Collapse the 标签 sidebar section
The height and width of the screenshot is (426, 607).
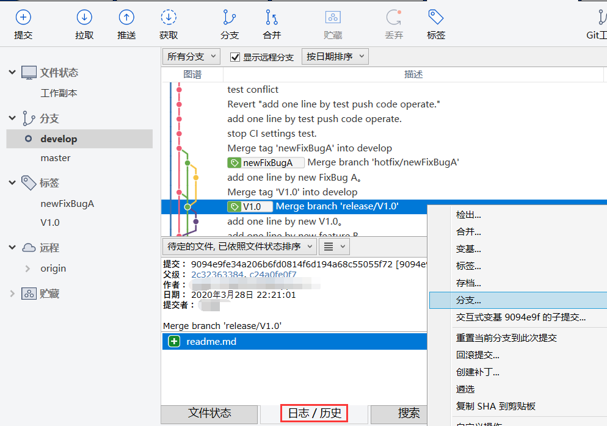[12, 182]
